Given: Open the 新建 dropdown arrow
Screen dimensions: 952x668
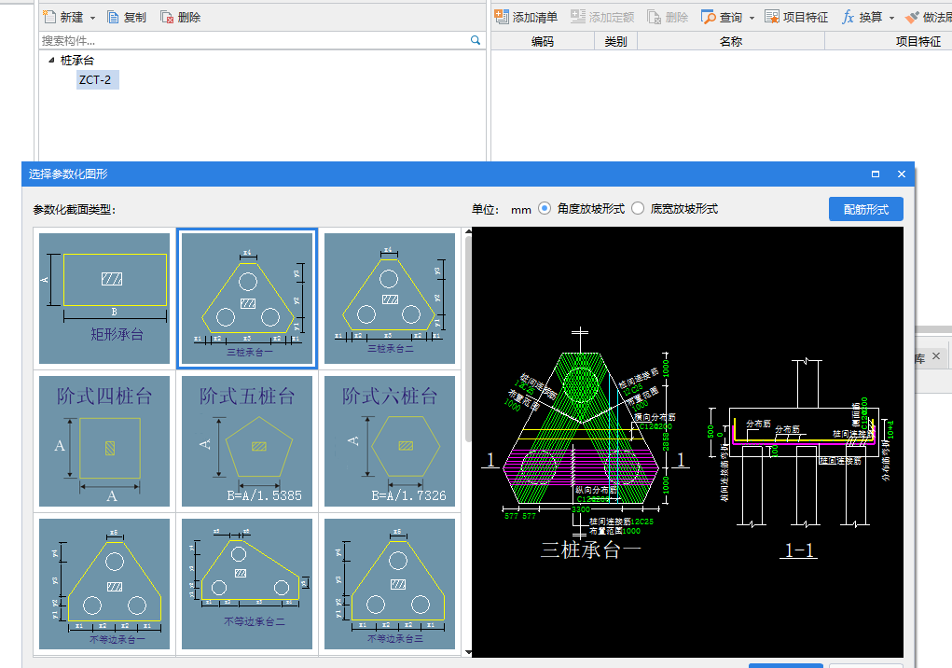Looking at the screenshot, I should [x=92, y=18].
